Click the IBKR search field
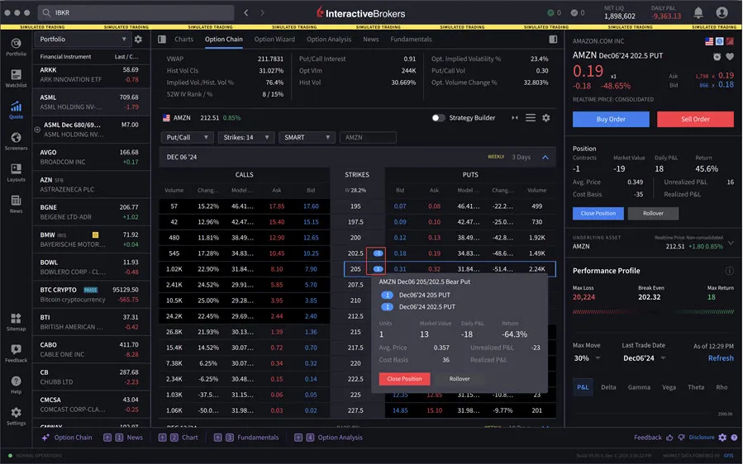 [x=136, y=12]
